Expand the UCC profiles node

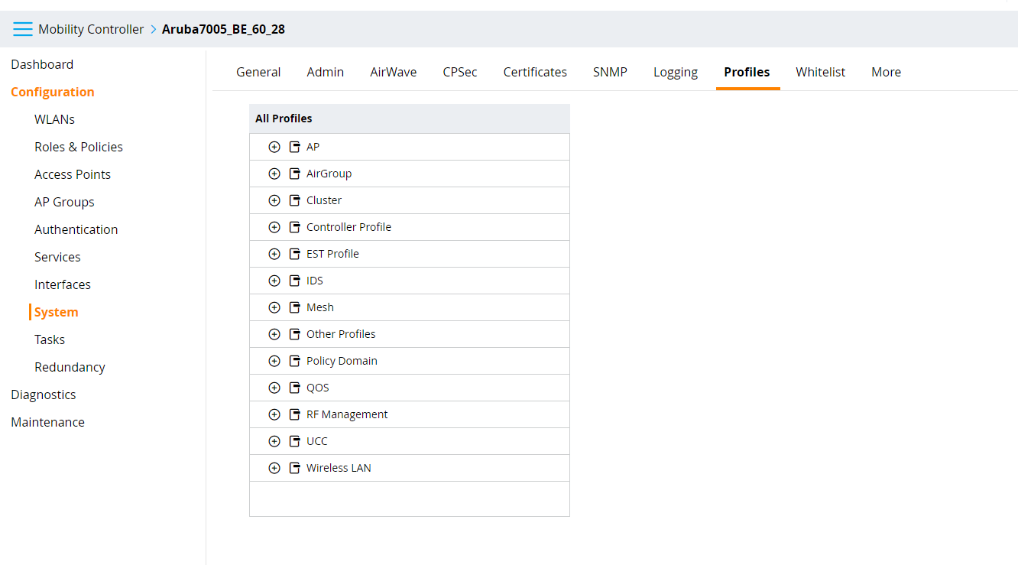[x=274, y=441]
